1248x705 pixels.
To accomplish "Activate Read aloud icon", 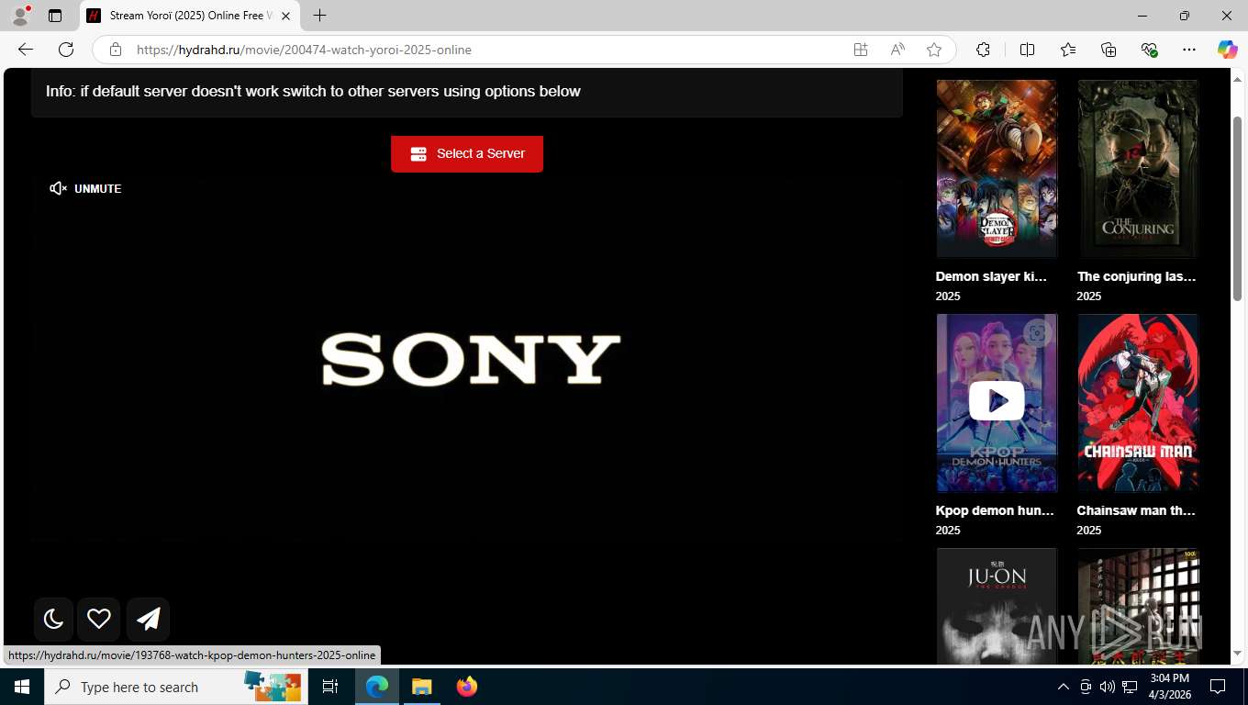I will pos(897,50).
